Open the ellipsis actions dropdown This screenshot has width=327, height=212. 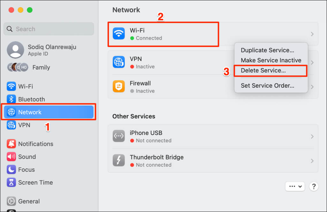coord(295,186)
